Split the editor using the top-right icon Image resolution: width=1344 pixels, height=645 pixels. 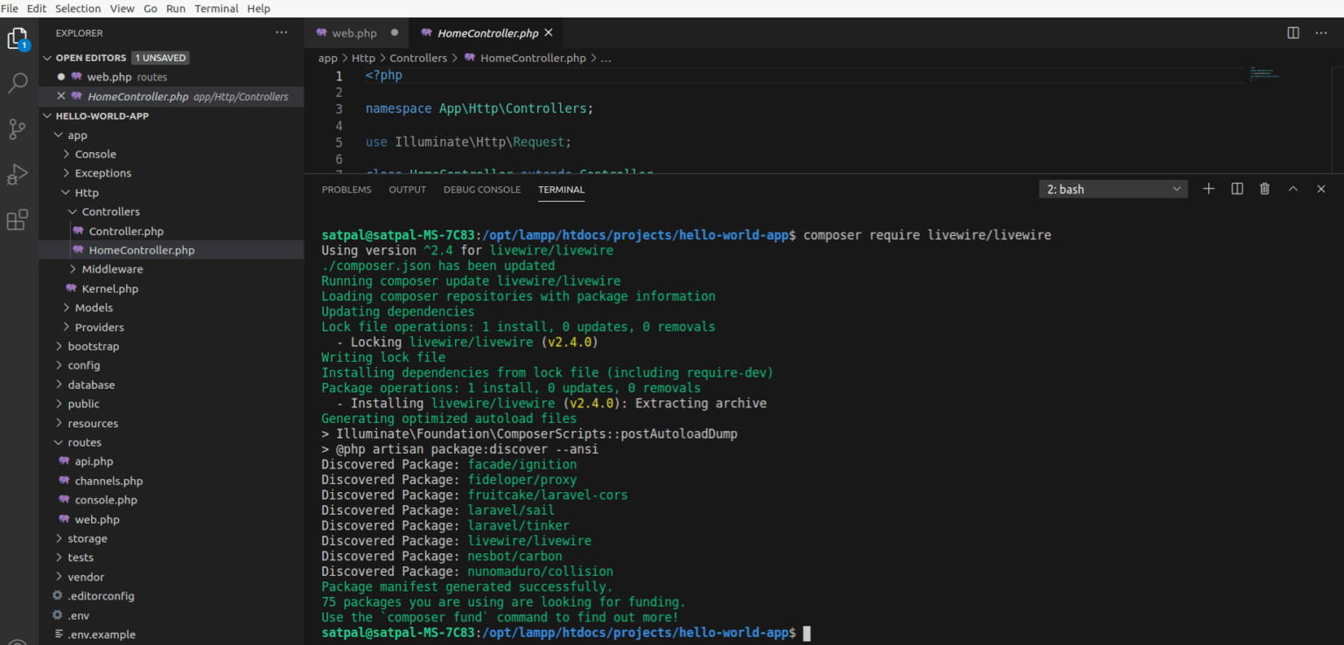click(x=1292, y=32)
